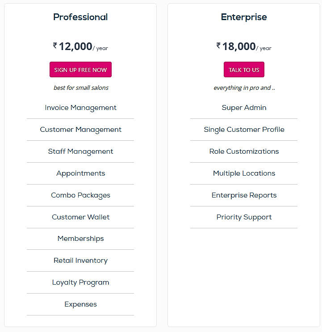Click the Expenses feature row

point(80,304)
